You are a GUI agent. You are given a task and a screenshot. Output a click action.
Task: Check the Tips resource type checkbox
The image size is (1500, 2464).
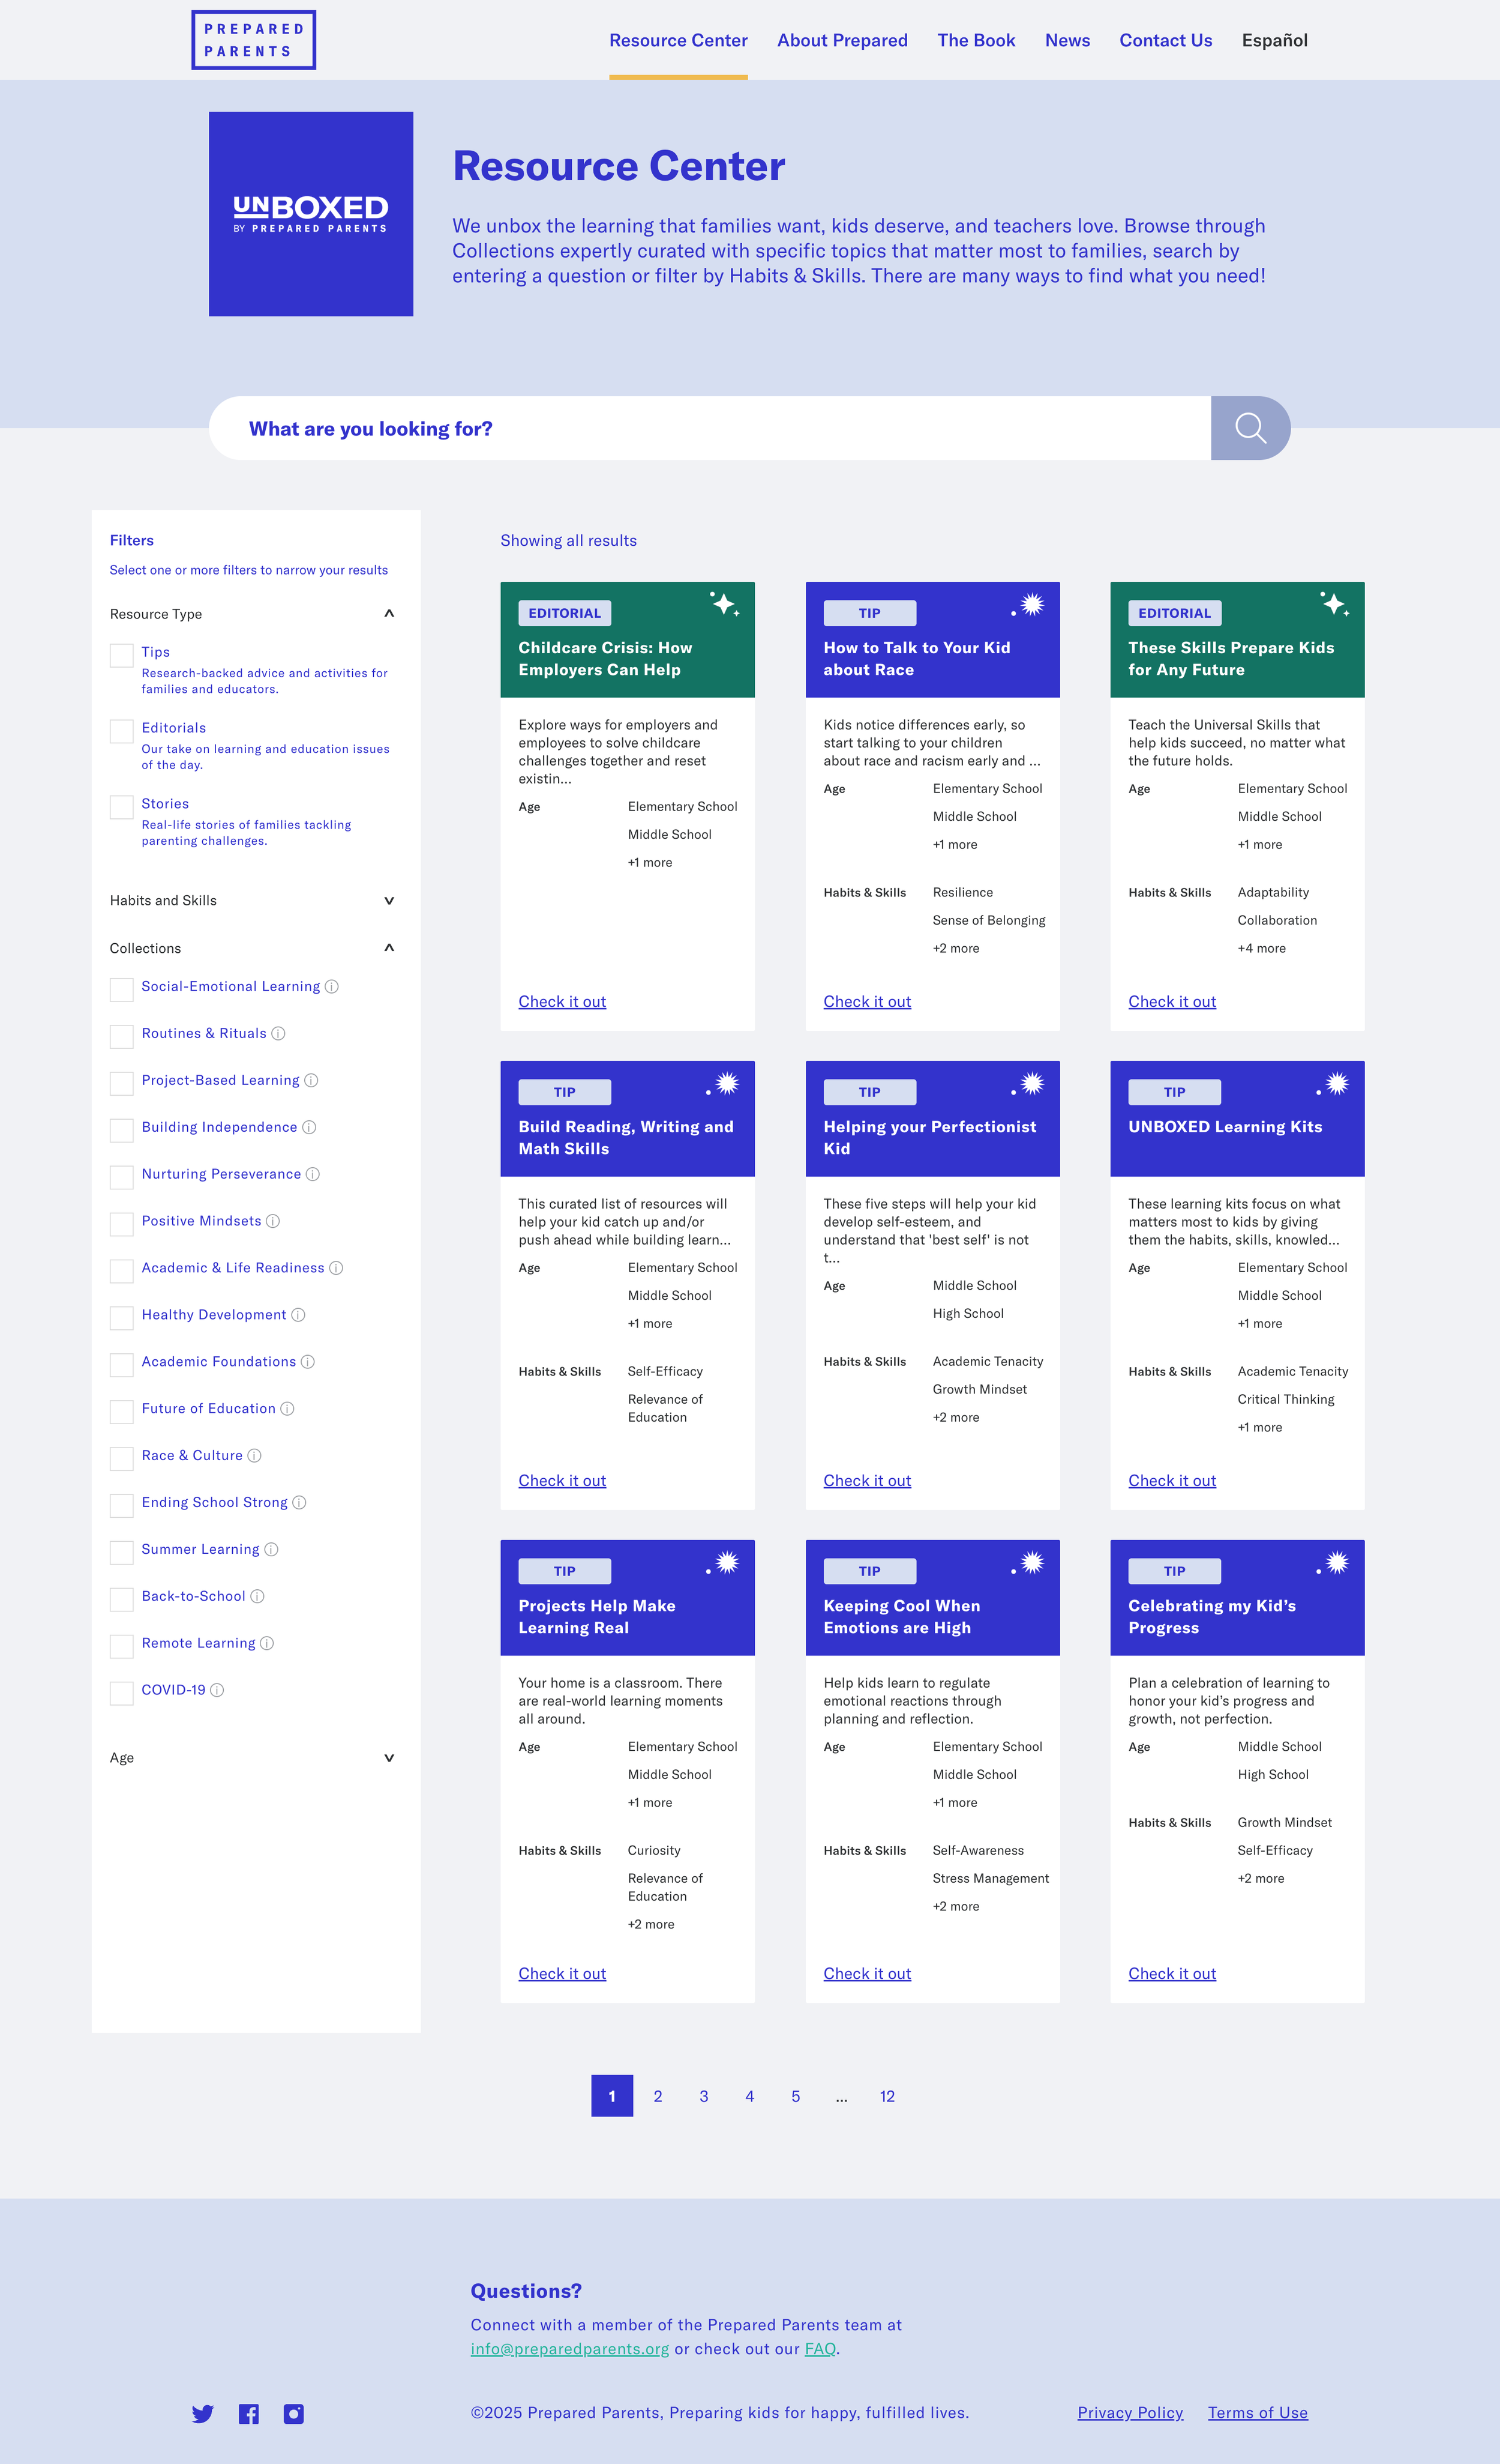pyautogui.click(x=122, y=656)
